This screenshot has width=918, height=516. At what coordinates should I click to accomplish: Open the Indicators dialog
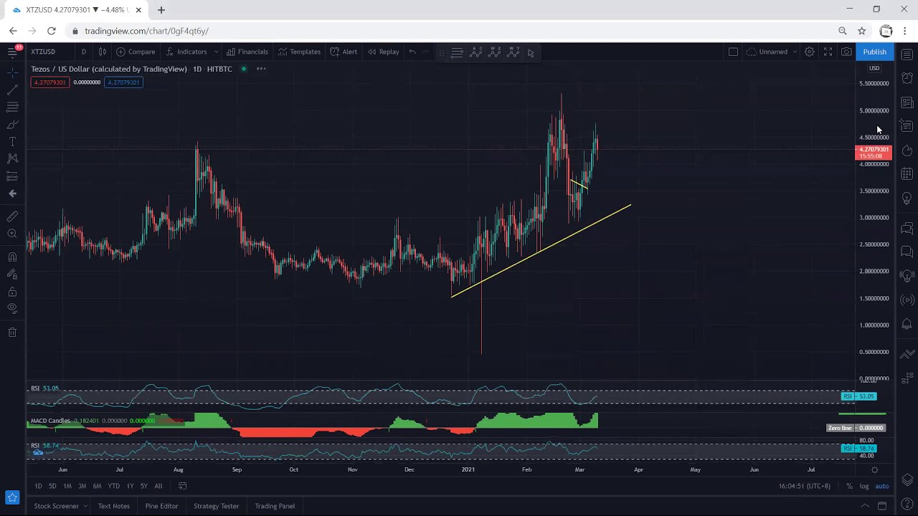click(186, 52)
